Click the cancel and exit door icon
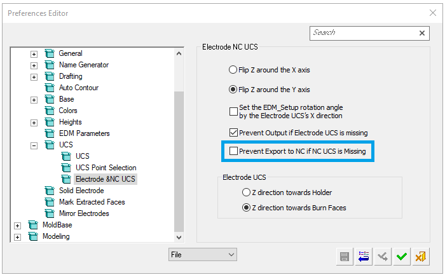 pyautogui.click(x=420, y=257)
